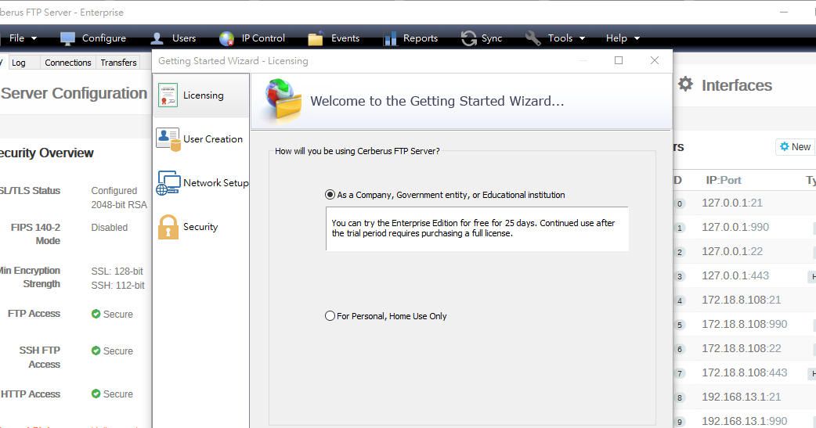Click the Sync toolbar label
Image resolution: width=816 pixels, height=428 pixels.
(x=492, y=38)
